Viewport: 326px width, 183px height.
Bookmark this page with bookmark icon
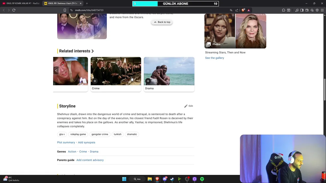[65, 10]
